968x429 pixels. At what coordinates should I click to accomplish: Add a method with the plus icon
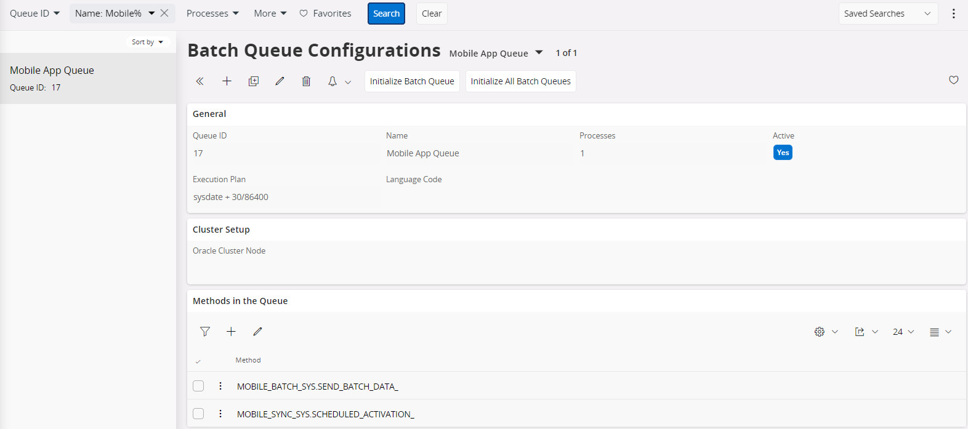point(231,332)
